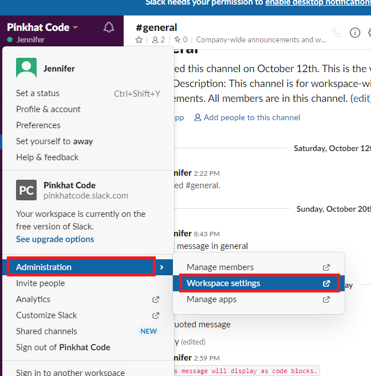Click external link icon beside Workspace settings
371x376 pixels.
pyautogui.click(x=326, y=283)
